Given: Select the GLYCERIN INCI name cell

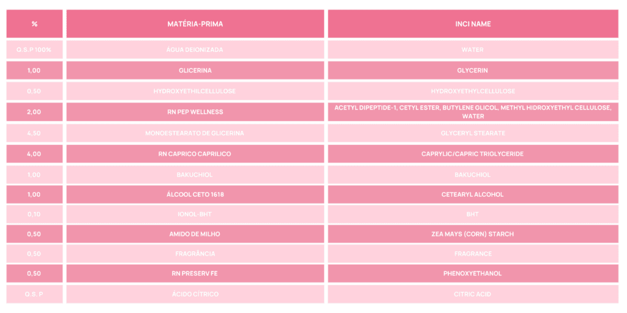Looking at the screenshot, I should click(472, 70).
